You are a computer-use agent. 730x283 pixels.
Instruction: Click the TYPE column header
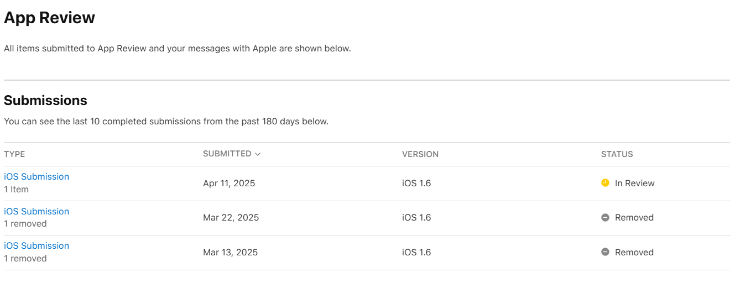pyautogui.click(x=14, y=154)
